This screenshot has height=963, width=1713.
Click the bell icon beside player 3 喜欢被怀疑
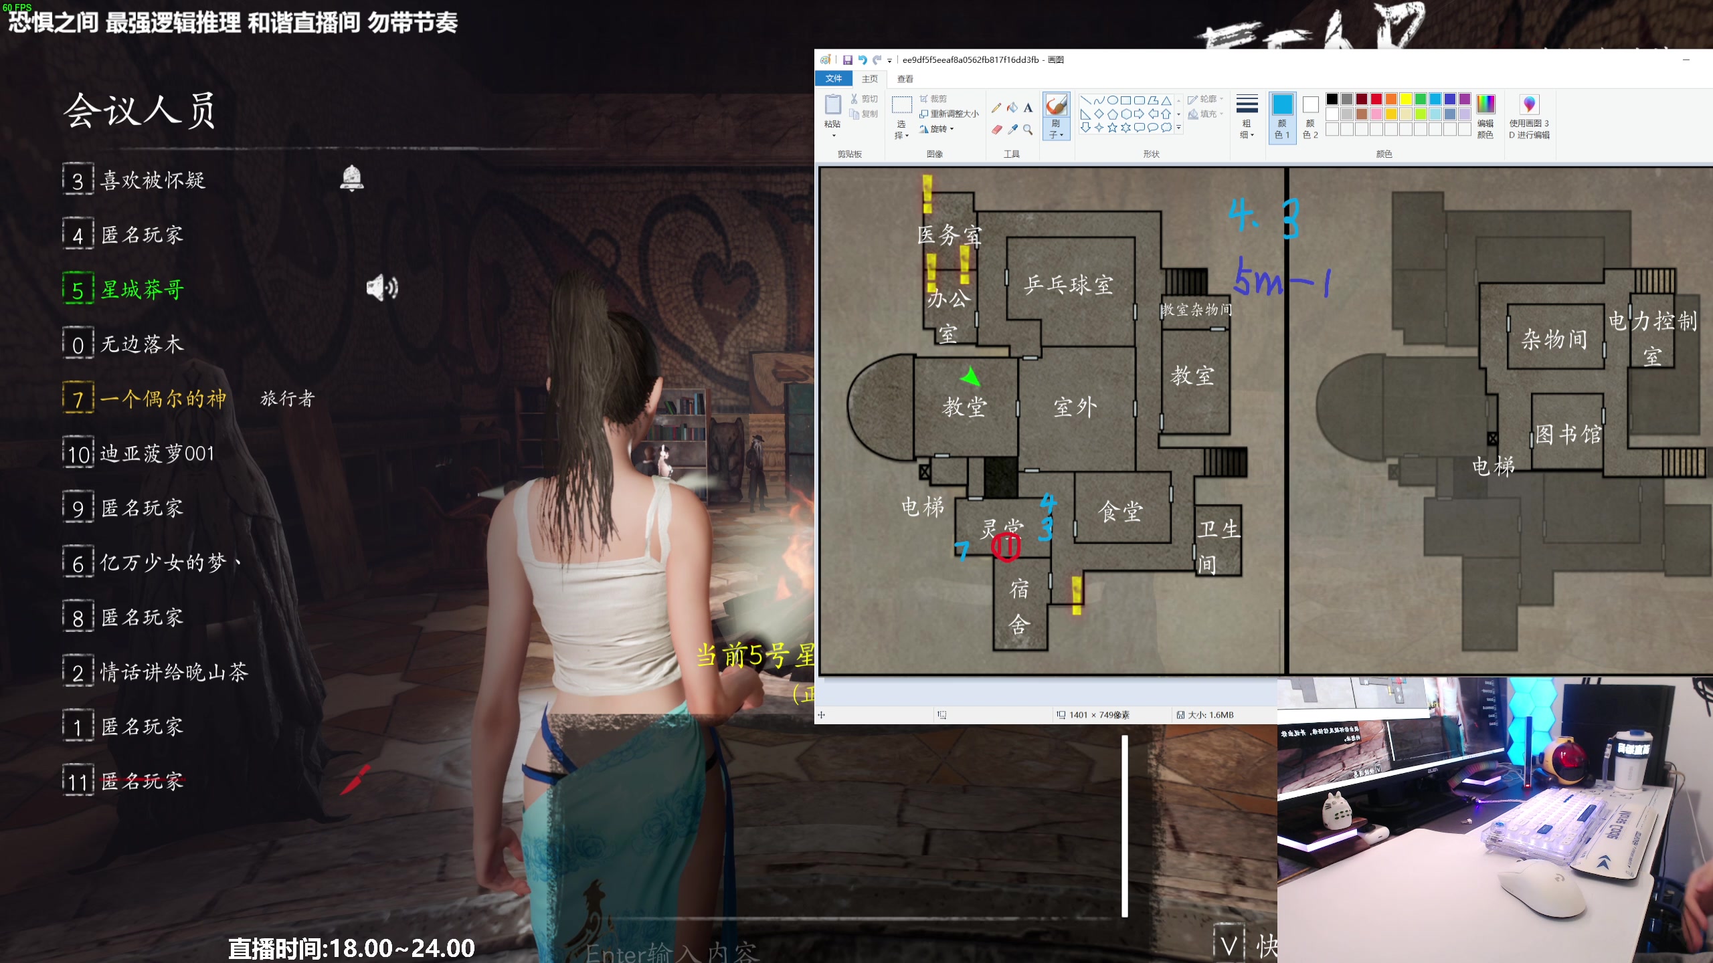click(352, 178)
